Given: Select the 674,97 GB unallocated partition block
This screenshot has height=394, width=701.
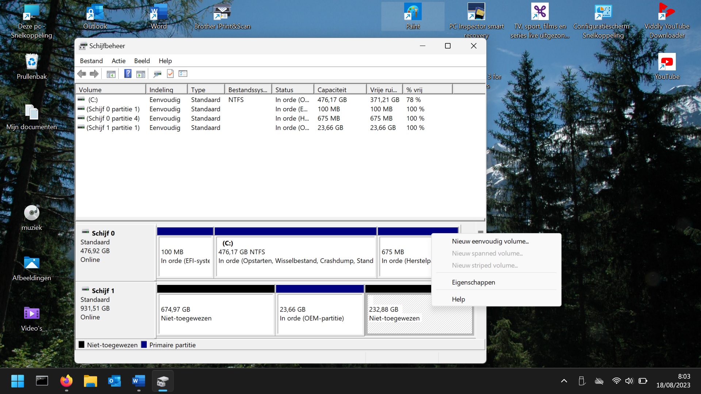Looking at the screenshot, I should (216, 314).
